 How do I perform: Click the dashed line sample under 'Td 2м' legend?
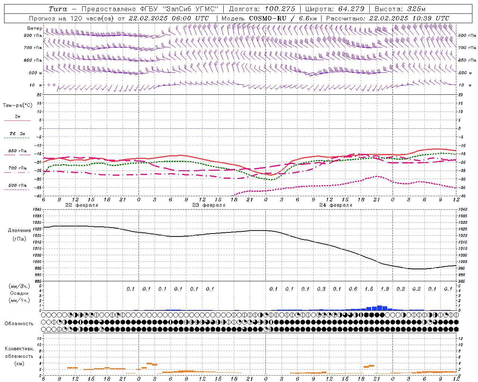pyautogui.click(x=17, y=138)
